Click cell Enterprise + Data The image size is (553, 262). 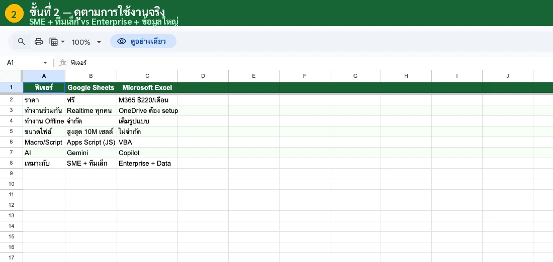point(147,164)
